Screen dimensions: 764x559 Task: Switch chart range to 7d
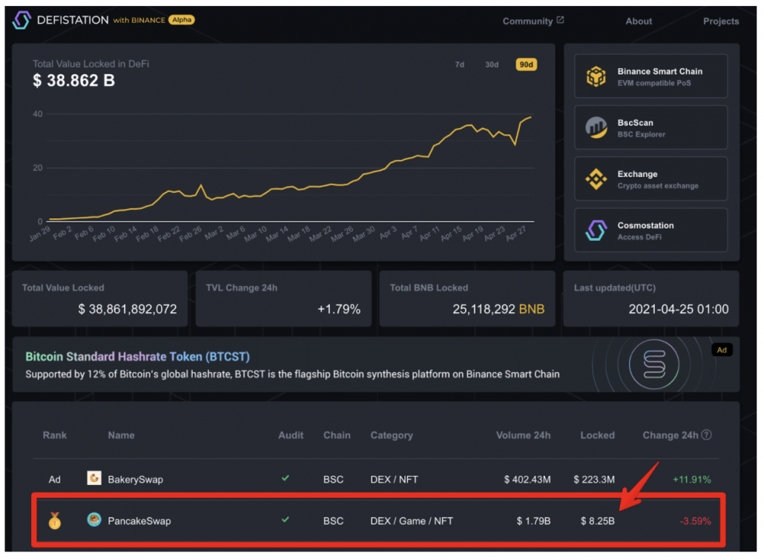tap(459, 64)
